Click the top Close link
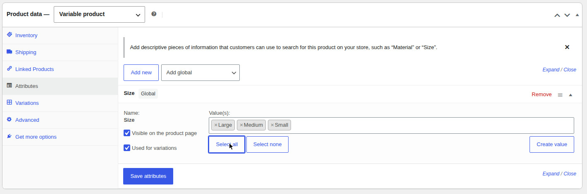 570,70
